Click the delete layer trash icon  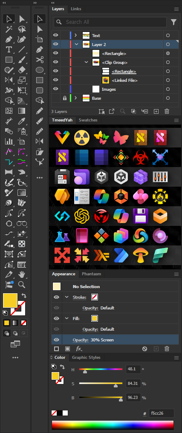[167, 112]
